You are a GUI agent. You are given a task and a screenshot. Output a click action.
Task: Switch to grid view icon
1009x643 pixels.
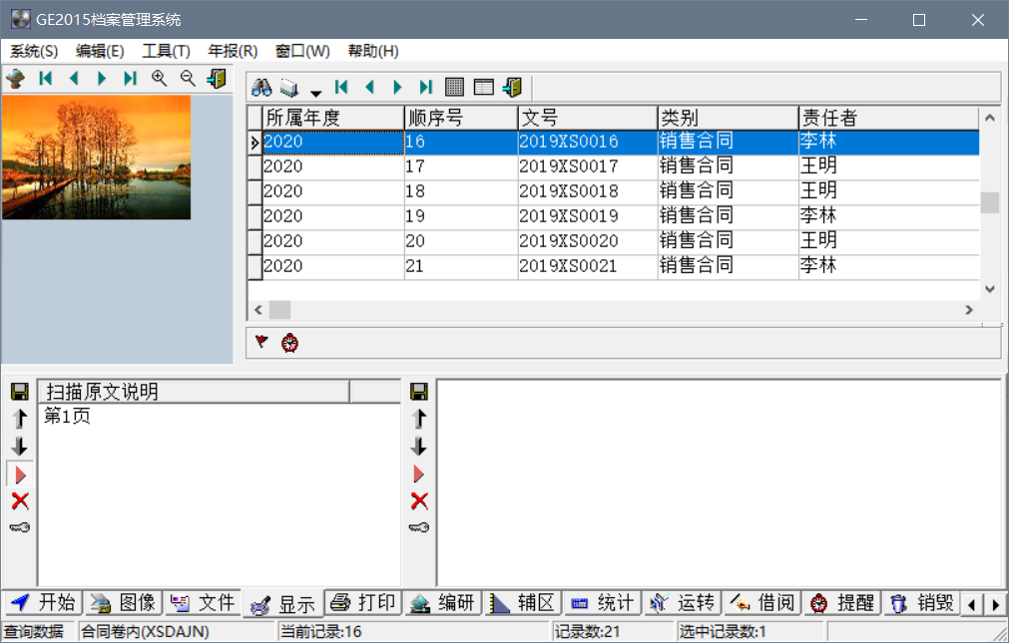454,87
